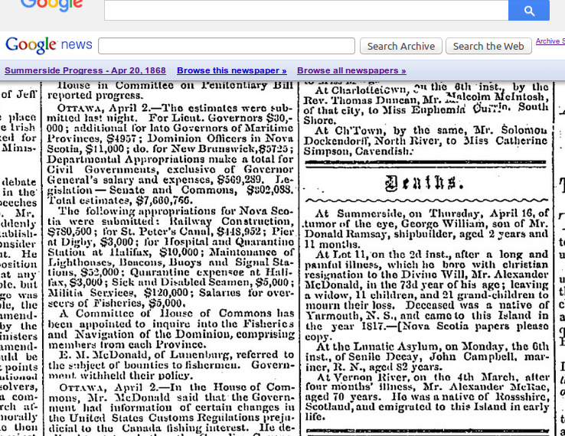Click Browse this newspaper link
Image resolution: width=565 pixels, height=436 pixels.
pos(231,70)
